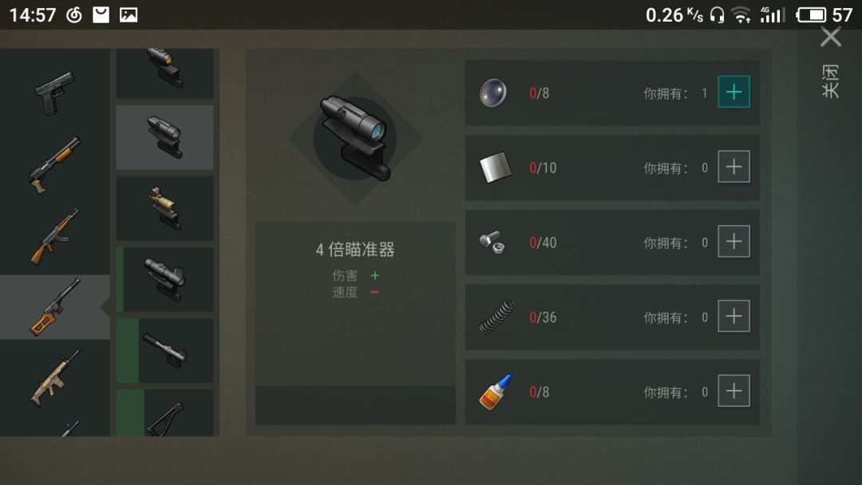Select the highlighted sniper rifle with wooden stock
The width and height of the screenshot is (862, 485).
54,307
